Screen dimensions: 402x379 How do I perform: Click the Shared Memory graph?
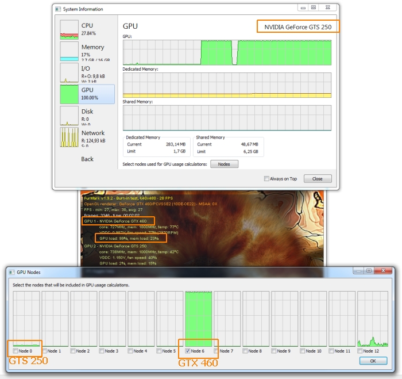[227, 118]
